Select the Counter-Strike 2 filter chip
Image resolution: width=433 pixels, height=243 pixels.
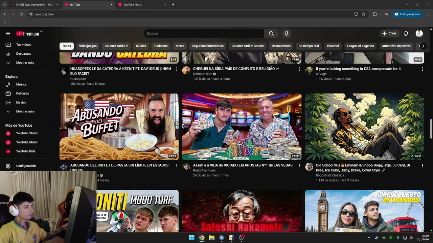click(x=116, y=46)
